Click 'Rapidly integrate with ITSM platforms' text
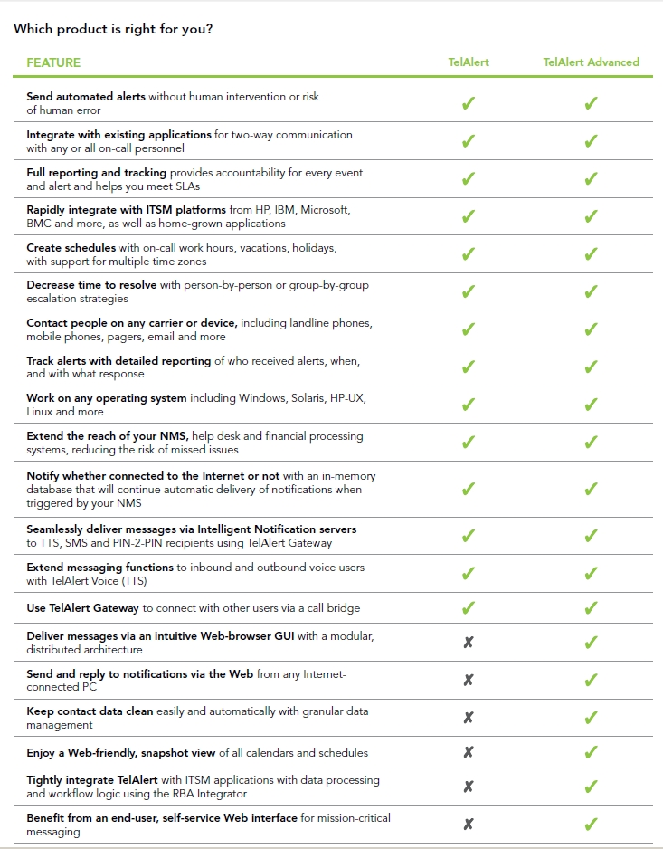This screenshot has height=849, width=663. 126,210
